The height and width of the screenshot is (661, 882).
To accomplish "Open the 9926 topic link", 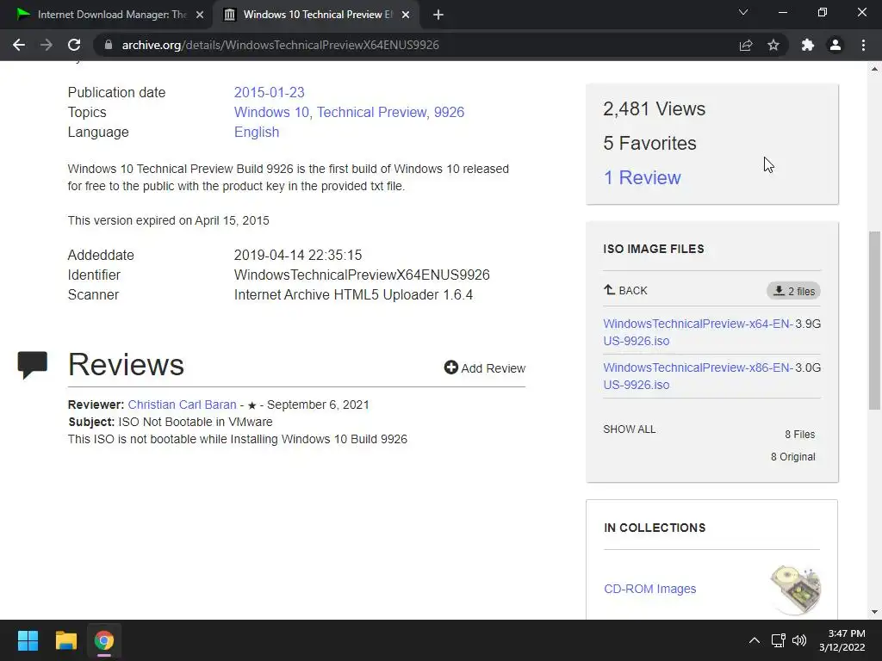I will pyautogui.click(x=449, y=112).
